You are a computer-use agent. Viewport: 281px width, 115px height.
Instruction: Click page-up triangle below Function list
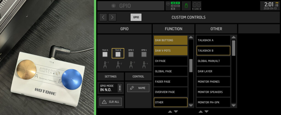pyautogui.click(x=170, y=112)
